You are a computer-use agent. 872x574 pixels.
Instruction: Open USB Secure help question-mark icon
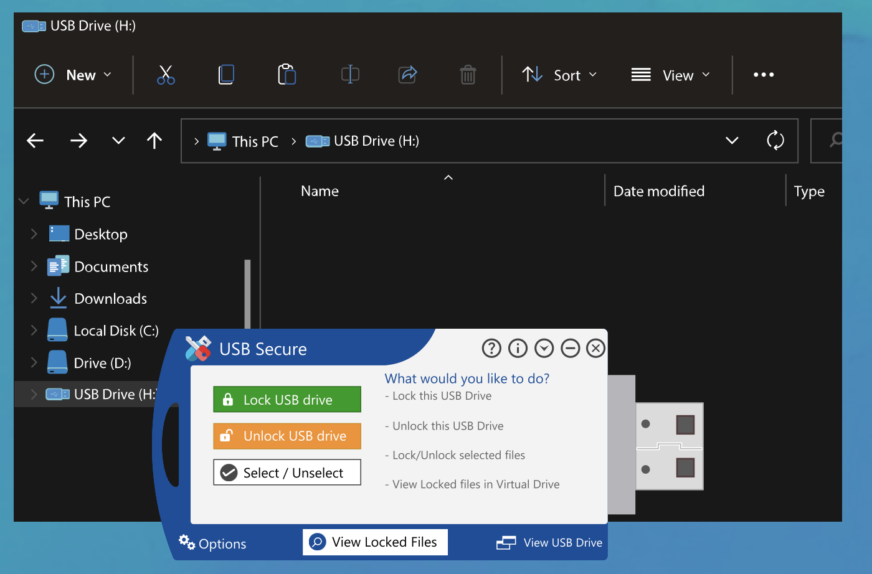tap(491, 348)
